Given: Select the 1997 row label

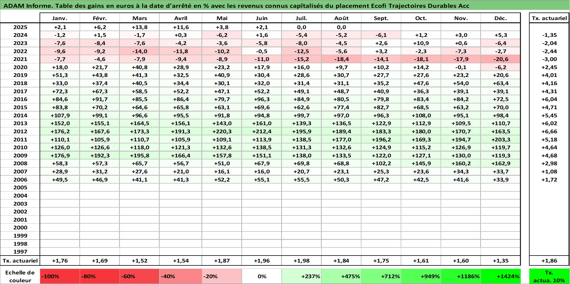Looking at the screenshot, I should 20,251.
